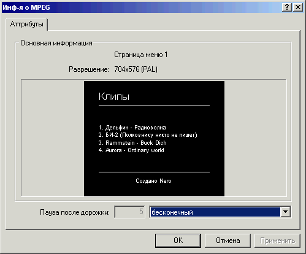Click the Пауза после дорожки label
Viewport: 306px width, 254px height.
tap(75, 212)
